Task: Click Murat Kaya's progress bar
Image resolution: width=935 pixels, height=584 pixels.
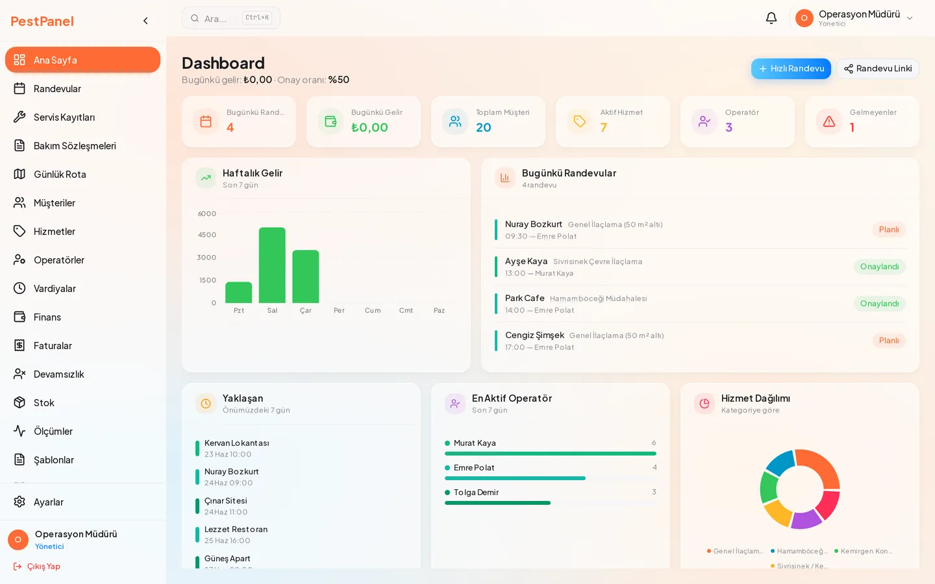Action: coord(551,454)
